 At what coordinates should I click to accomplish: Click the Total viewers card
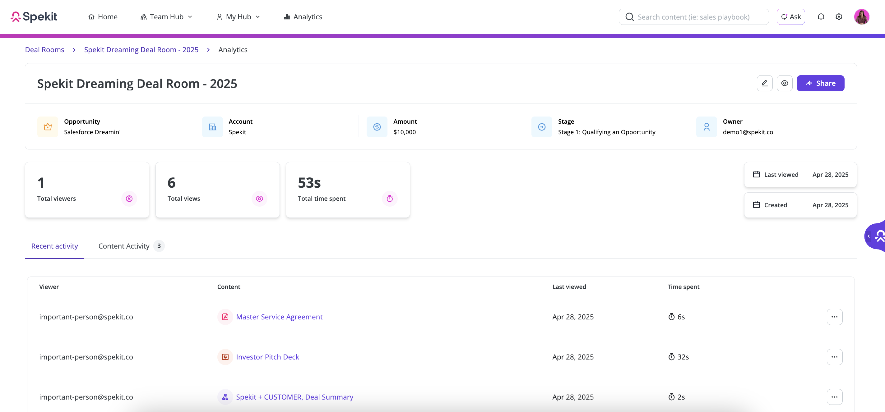click(x=87, y=190)
